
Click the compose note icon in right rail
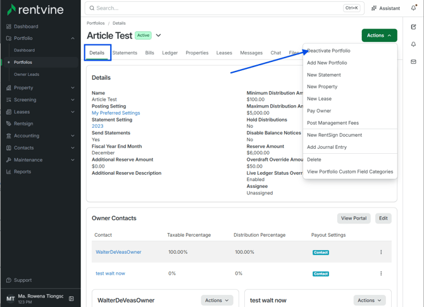(413, 27)
